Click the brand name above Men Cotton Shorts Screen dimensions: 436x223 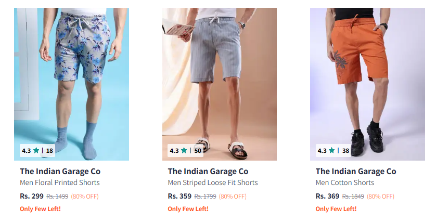tap(356, 172)
